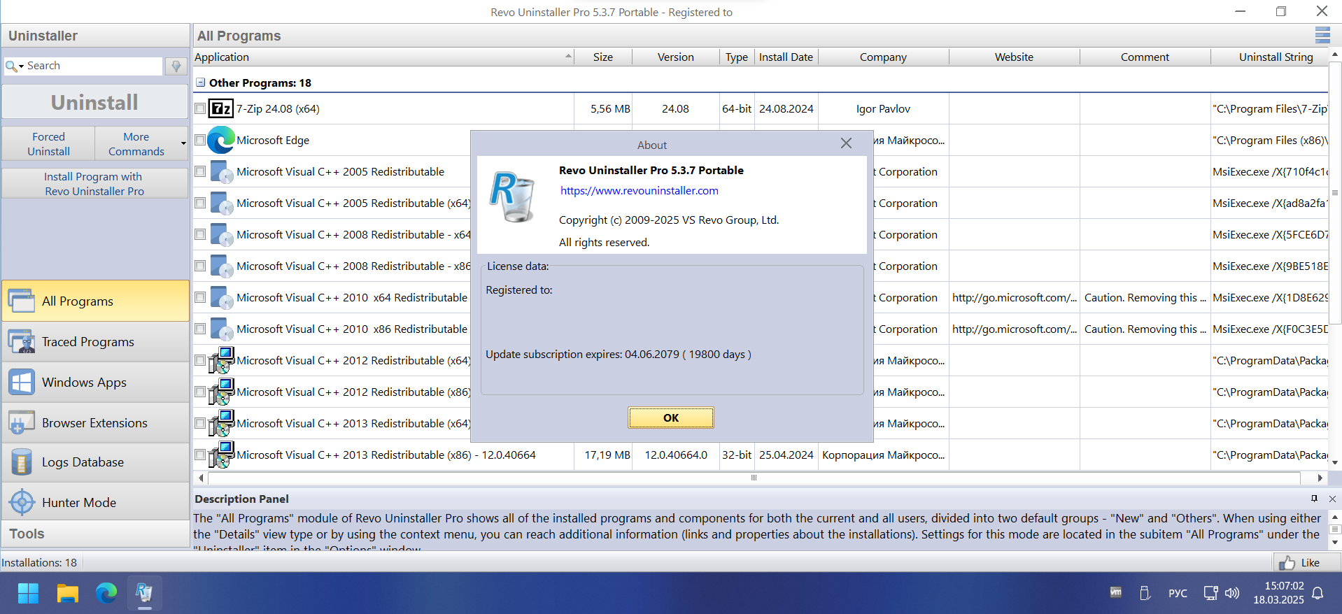The width and height of the screenshot is (1342, 614).
Task: Click the Visual C++ 2012 Redistributable (x64) icon
Action: pyautogui.click(x=221, y=360)
